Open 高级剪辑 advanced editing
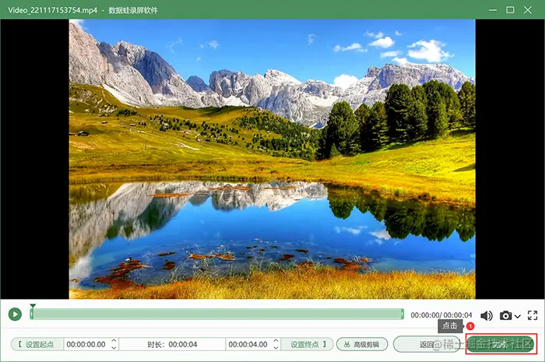 click(x=362, y=344)
